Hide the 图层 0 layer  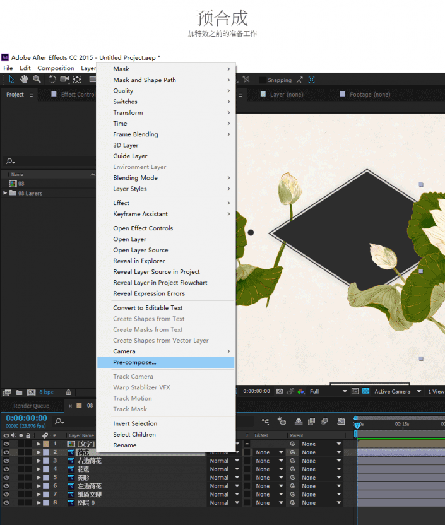6,502
